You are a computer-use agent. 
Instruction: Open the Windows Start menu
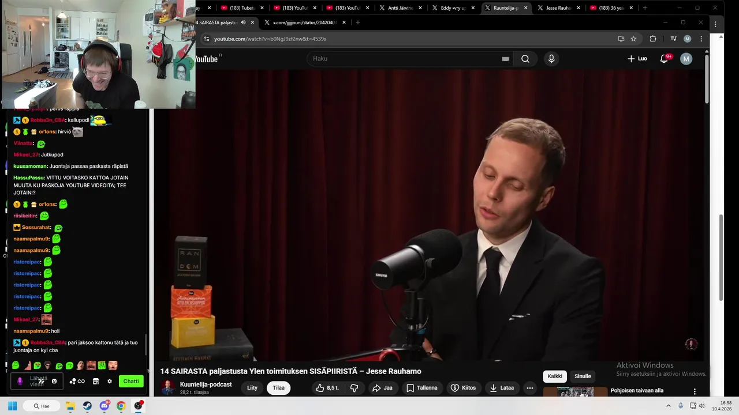coord(12,406)
